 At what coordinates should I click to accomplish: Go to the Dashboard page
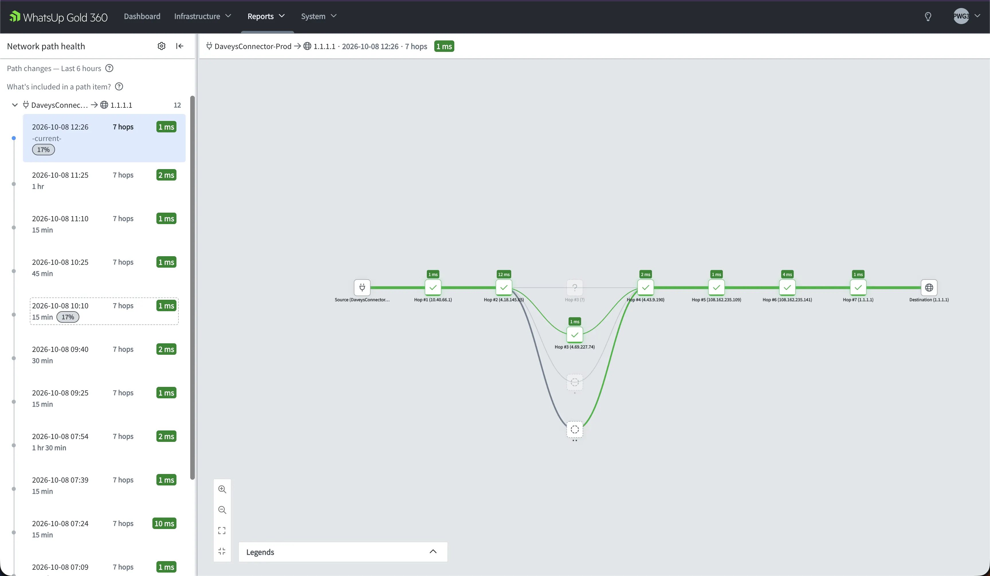[142, 16]
